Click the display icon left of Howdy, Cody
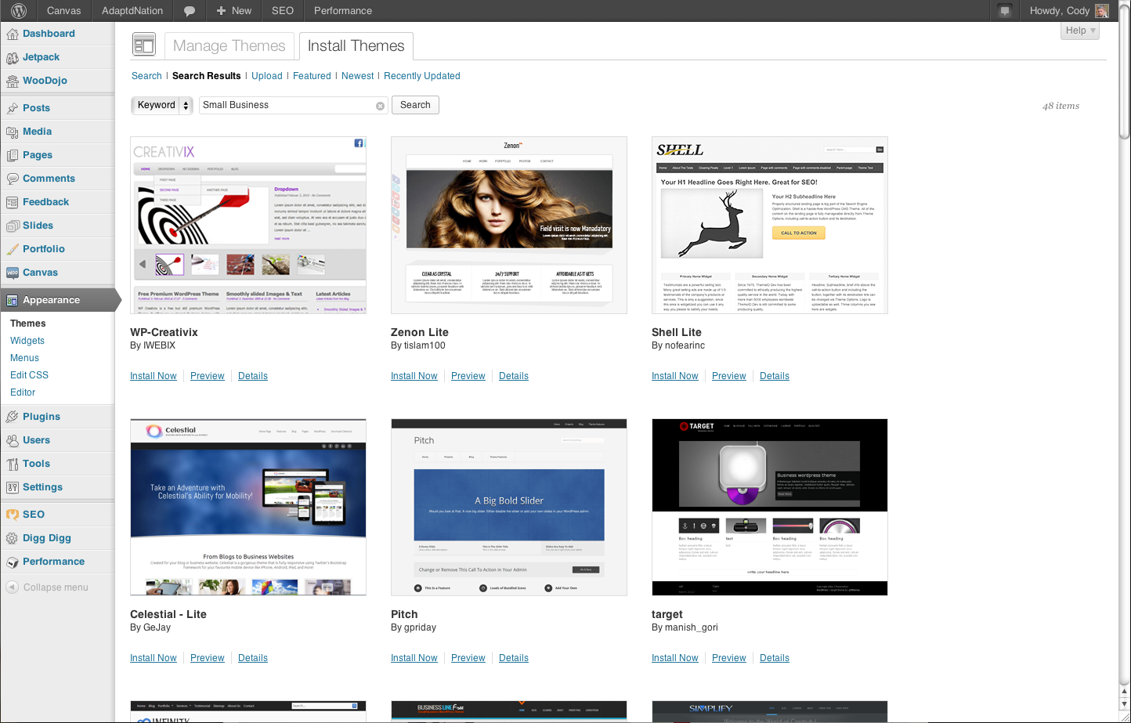1131x723 pixels. pos(1004,10)
